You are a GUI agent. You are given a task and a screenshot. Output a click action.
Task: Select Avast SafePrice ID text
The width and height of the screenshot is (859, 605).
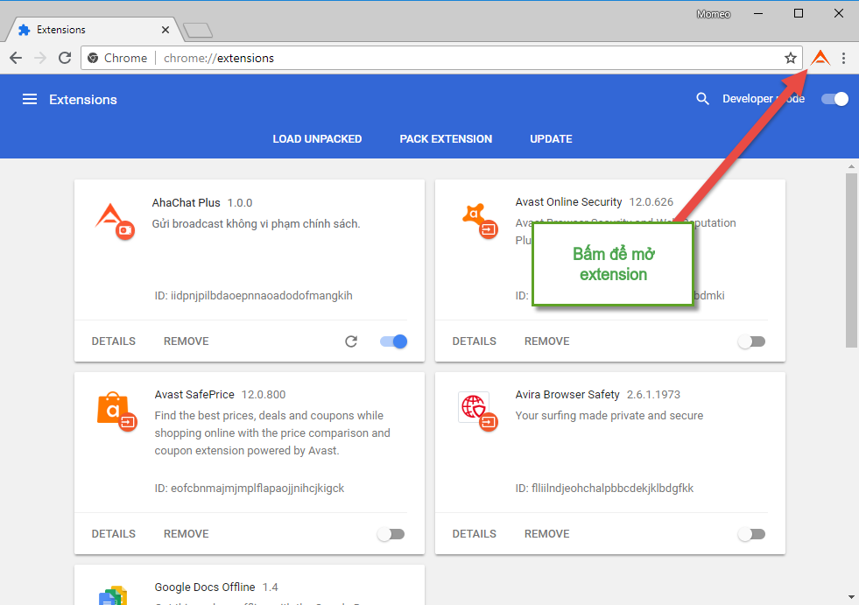(x=250, y=489)
